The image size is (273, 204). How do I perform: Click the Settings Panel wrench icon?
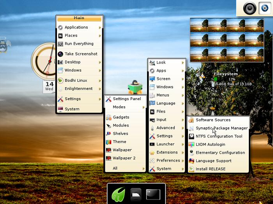108,99
